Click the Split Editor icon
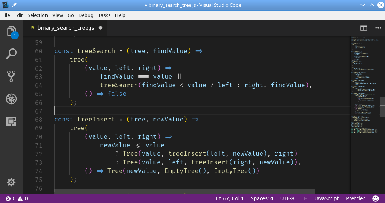The height and width of the screenshot is (203, 385). click(364, 28)
